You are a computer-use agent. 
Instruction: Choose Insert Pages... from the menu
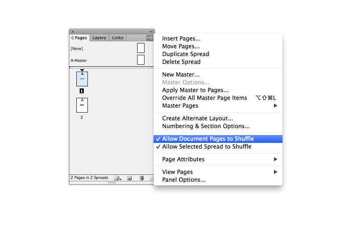pyautogui.click(x=181, y=39)
